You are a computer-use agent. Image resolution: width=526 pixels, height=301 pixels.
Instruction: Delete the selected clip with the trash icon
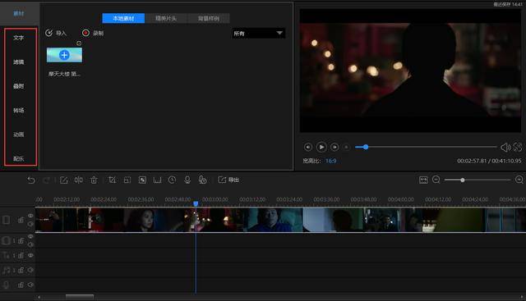[x=94, y=180]
